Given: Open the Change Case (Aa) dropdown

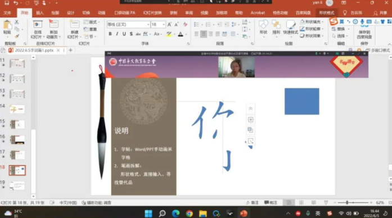Looking at the screenshot, I should (x=157, y=34).
